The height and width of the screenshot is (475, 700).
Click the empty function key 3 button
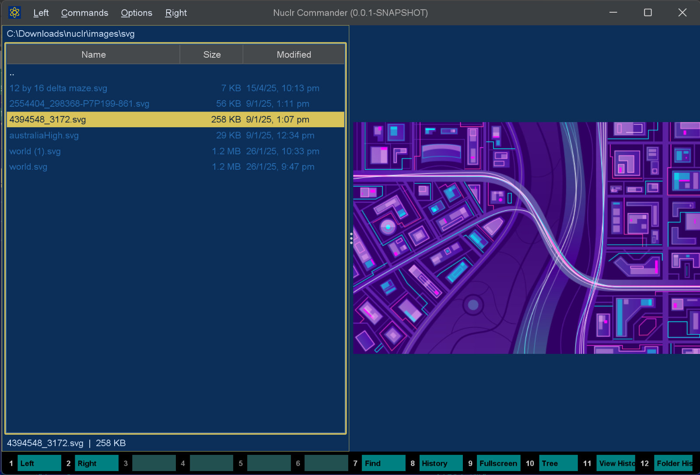[x=154, y=463]
